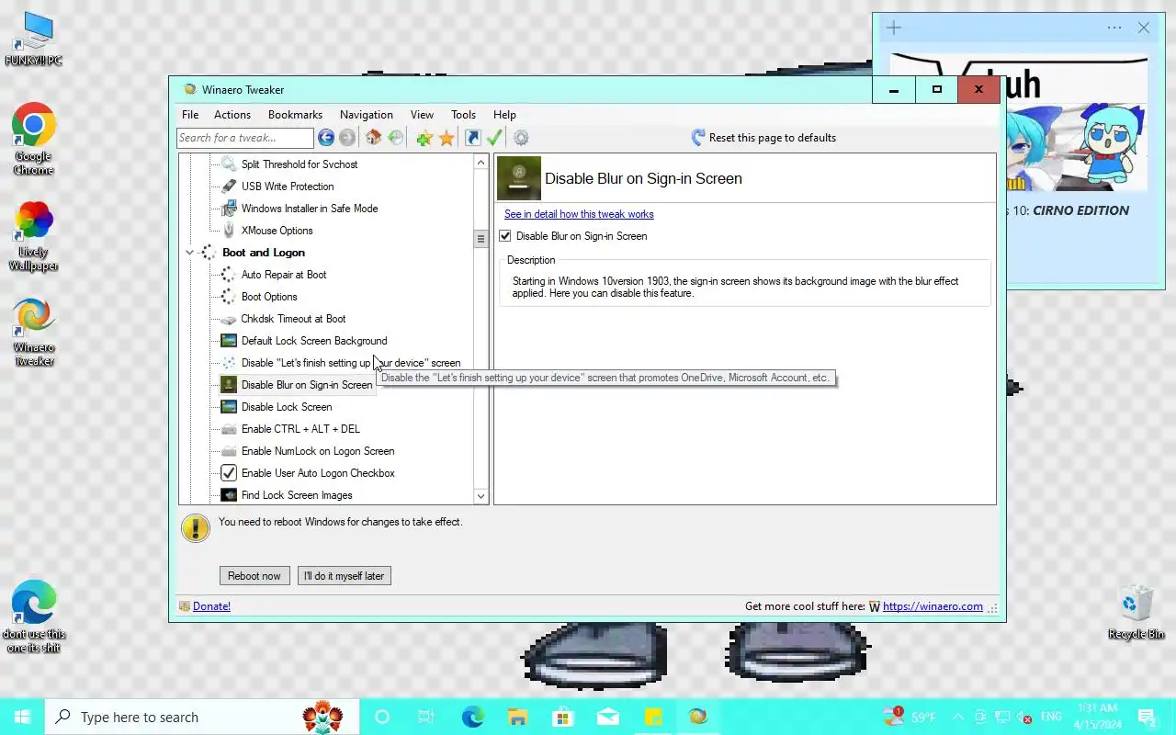Click the Default Lock Screen Background icon
The image size is (1176, 735).
pyautogui.click(x=229, y=341)
